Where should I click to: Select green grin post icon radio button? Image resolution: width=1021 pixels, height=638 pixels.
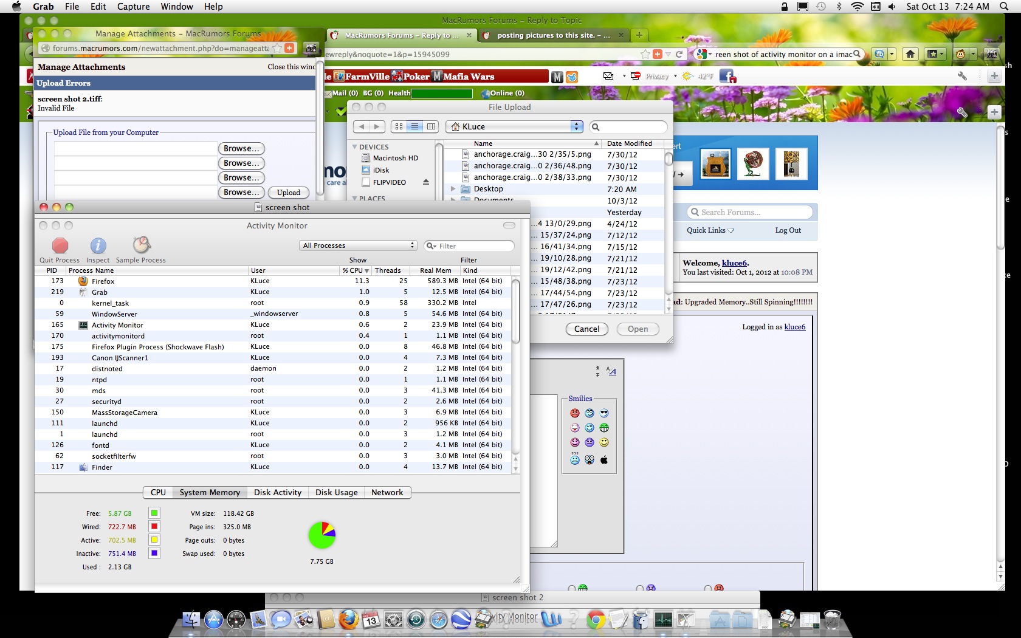tap(572, 589)
